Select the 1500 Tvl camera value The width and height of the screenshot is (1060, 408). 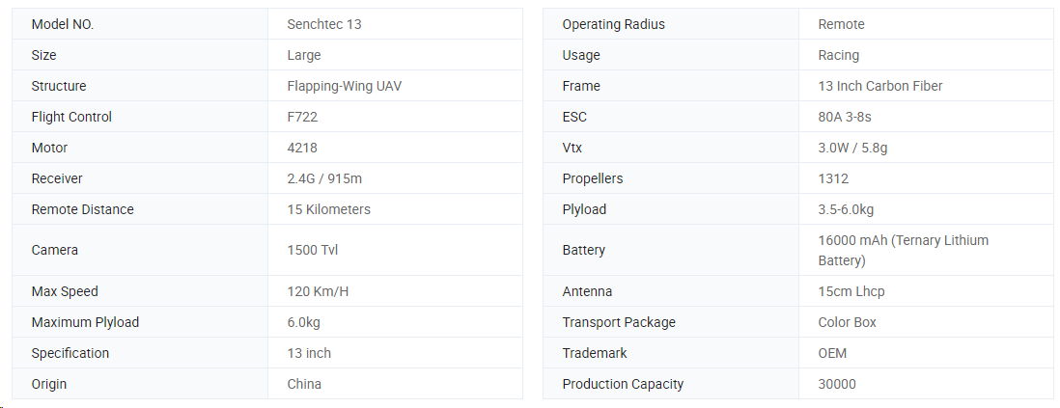pyautogui.click(x=313, y=250)
